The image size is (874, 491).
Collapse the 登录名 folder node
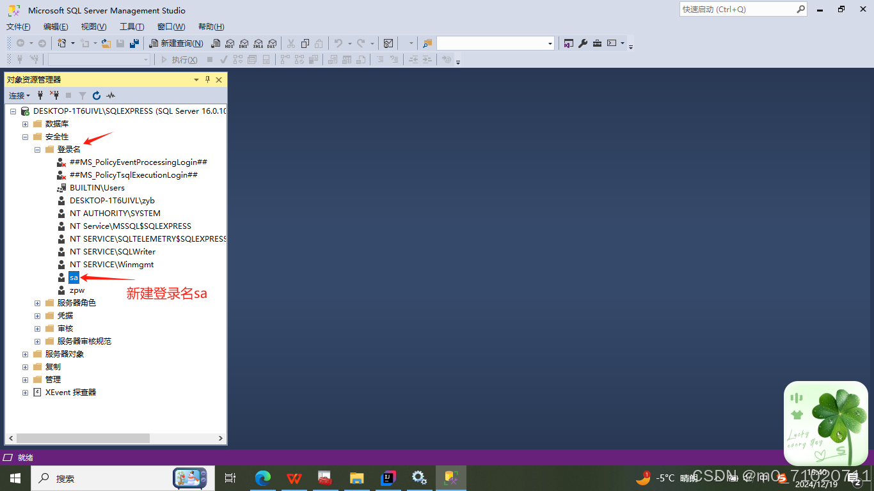pyautogui.click(x=37, y=150)
